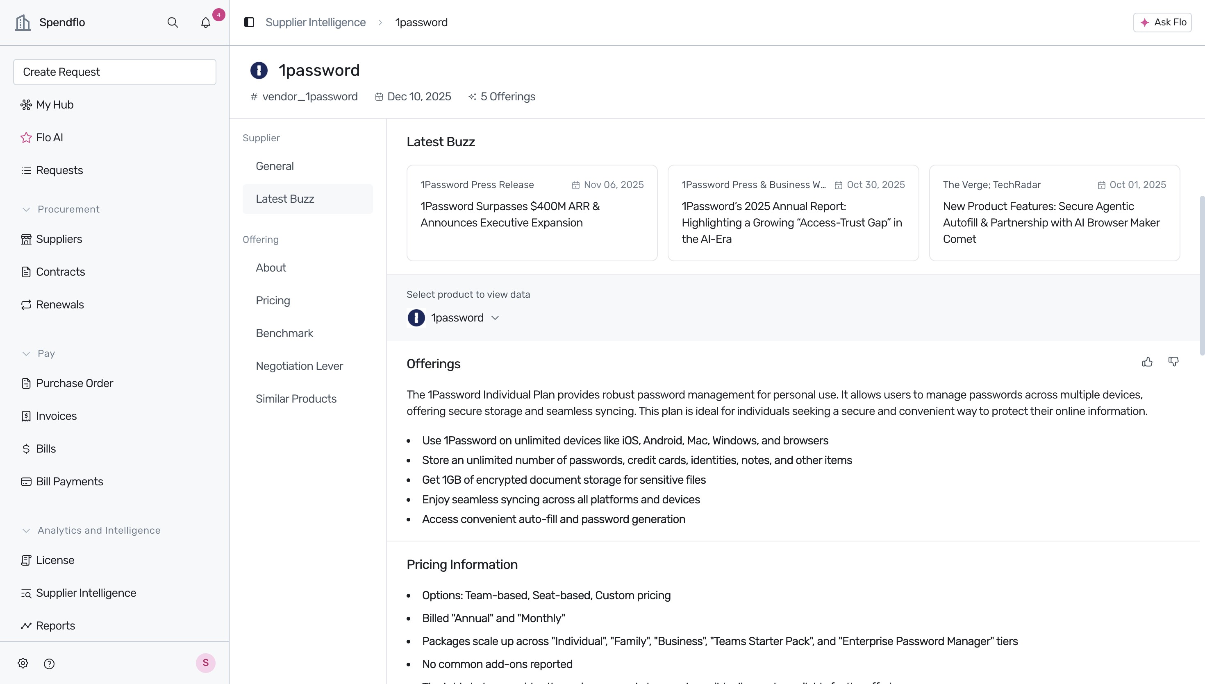Click thumbs up on Offerings
The height and width of the screenshot is (684, 1205).
pos(1147,362)
